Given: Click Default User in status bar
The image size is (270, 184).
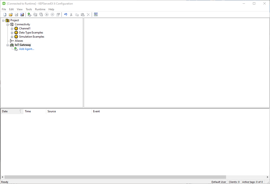Looking at the screenshot, I should click(219, 182).
